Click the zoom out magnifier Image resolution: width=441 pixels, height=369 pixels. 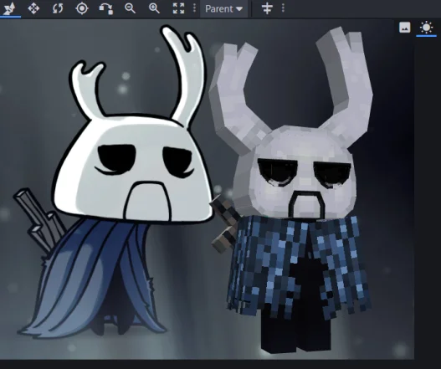pyautogui.click(x=130, y=8)
